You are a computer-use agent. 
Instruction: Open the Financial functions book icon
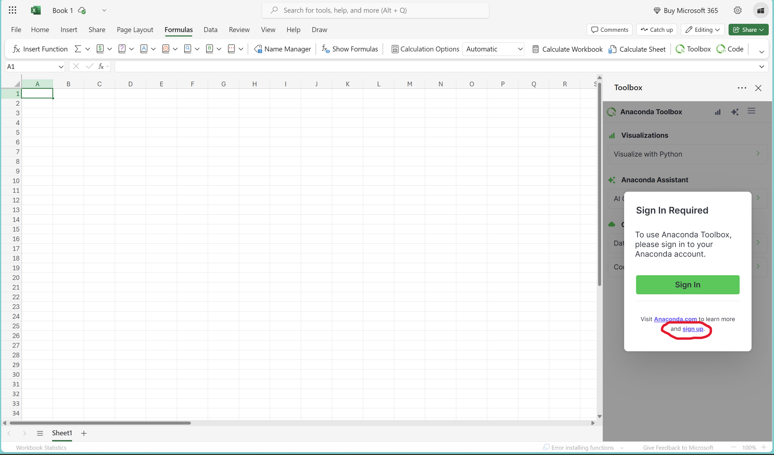click(100, 49)
